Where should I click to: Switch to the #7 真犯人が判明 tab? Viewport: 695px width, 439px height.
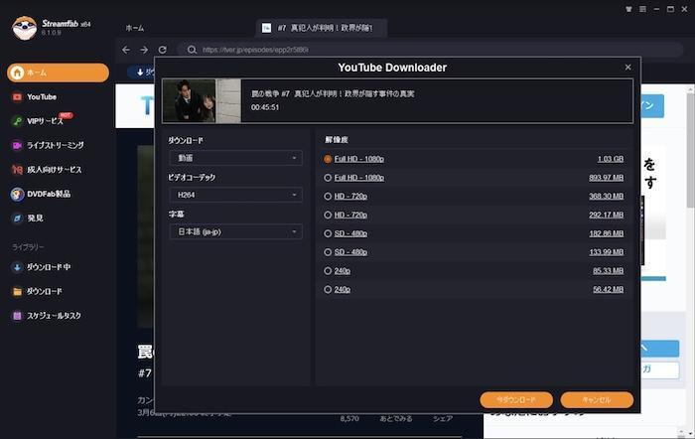[x=322, y=28]
